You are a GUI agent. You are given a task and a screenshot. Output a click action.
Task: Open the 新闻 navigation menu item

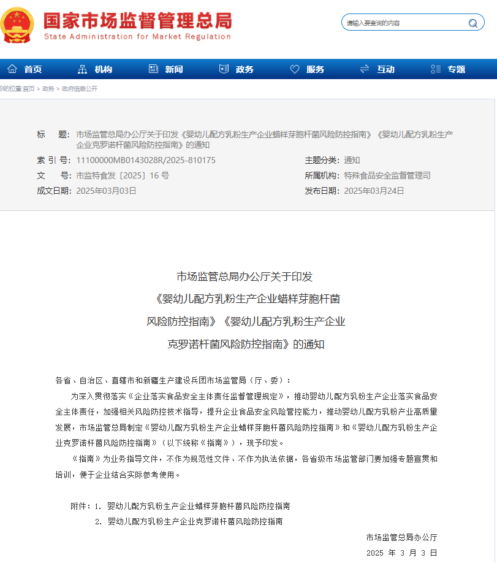point(174,69)
